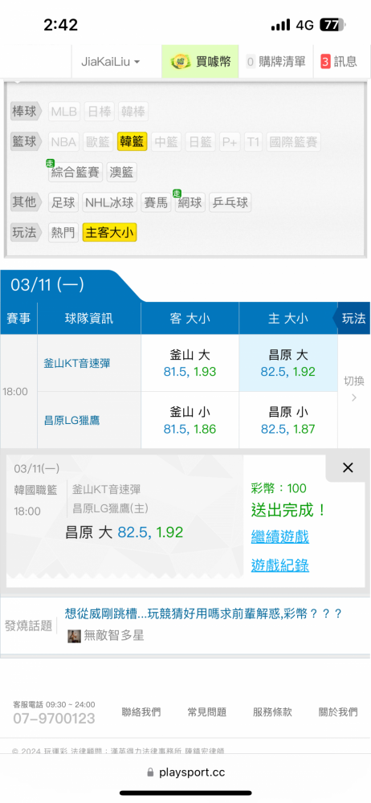Choose NHL冰球 hockey category
The height and width of the screenshot is (803, 371).
(110, 203)
